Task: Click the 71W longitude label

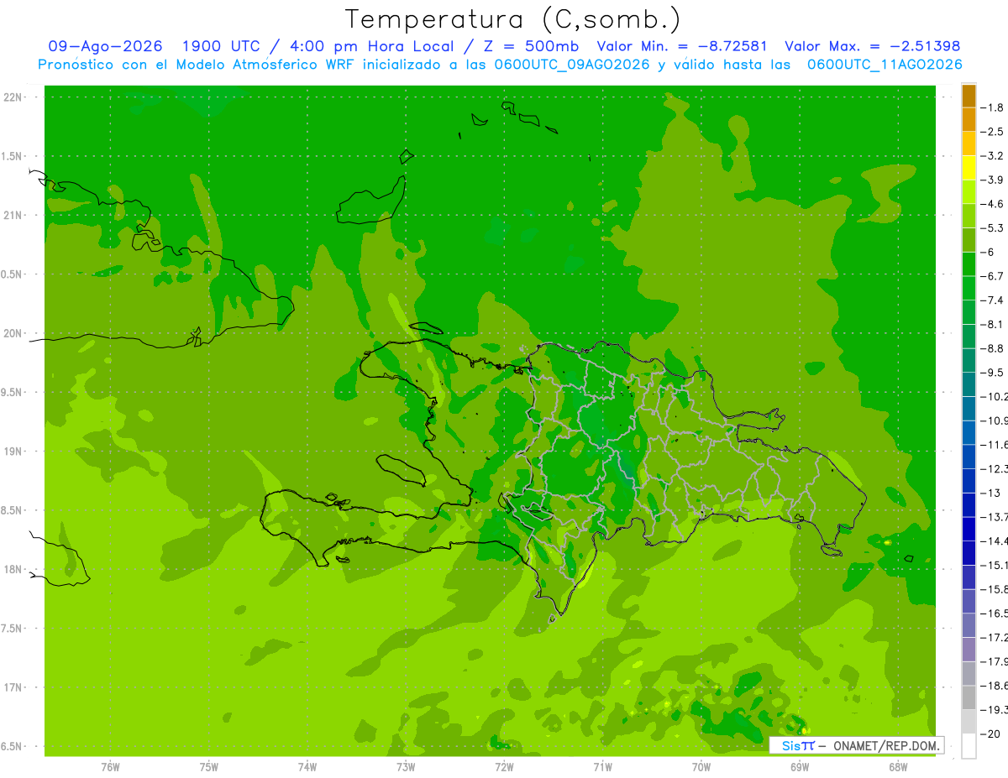Action: 602,767
